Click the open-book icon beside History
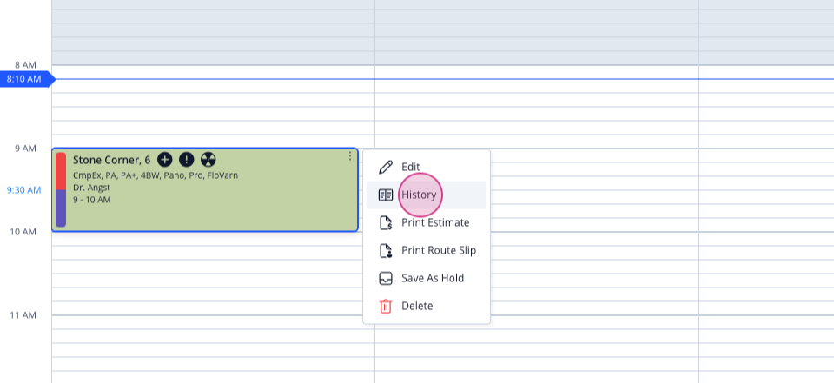834x383 pixels. click(x=385, y=195)
